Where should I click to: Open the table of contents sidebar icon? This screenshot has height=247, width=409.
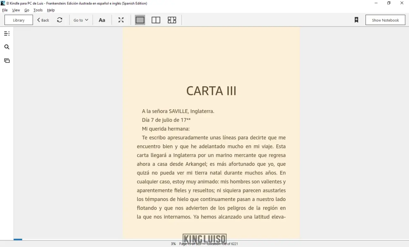(7, 34)
